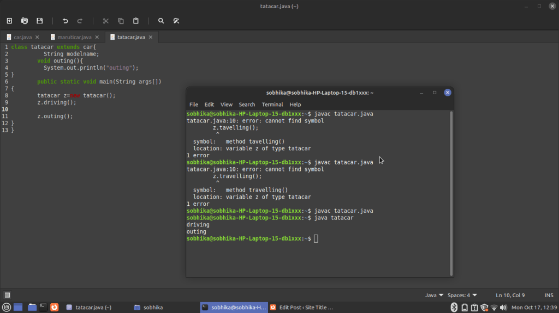Cut the selected text with the scissors icon
559x313 pixels.
[106, 21]
